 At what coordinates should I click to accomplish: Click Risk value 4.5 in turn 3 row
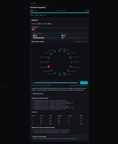click(x=81, y=124)
